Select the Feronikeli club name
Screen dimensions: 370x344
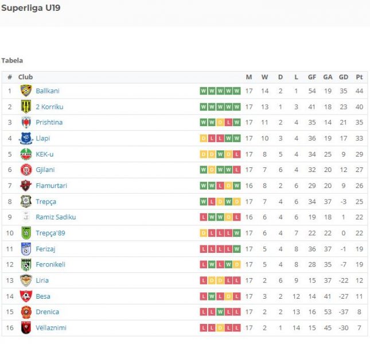point(50,264)
